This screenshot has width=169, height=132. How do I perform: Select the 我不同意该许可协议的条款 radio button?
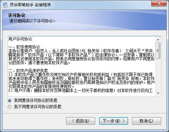click(10, 107)
